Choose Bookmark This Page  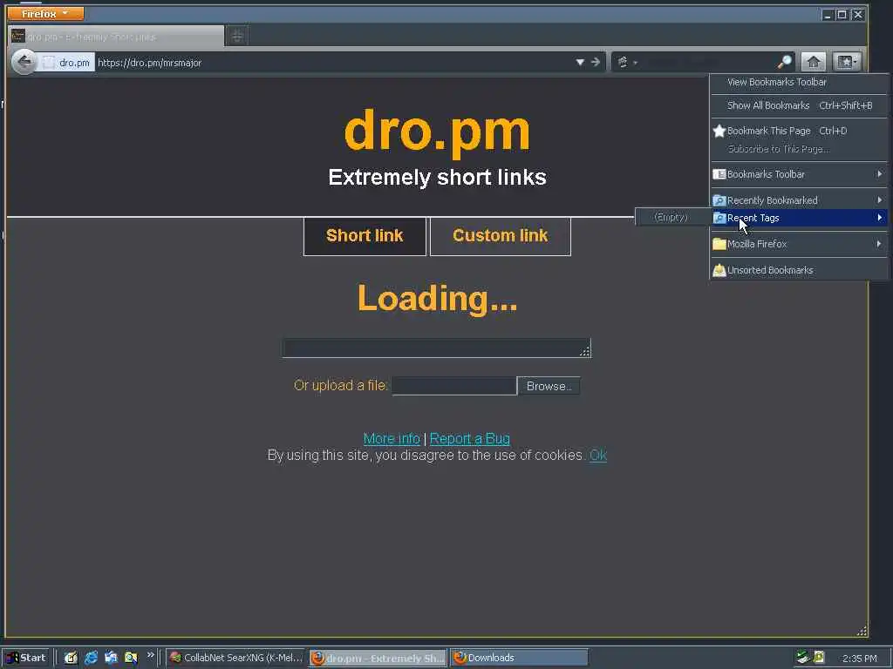point(799,131)
